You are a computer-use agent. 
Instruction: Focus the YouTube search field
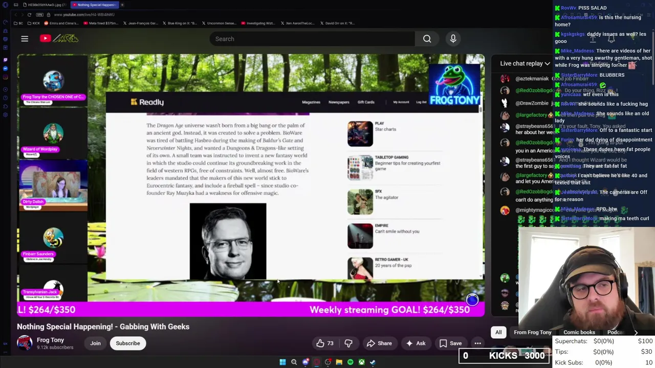pyautogui.click(x=312, y=38)
